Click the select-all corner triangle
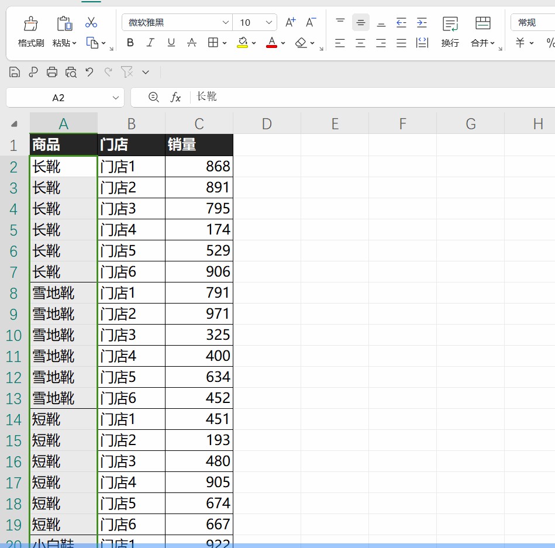This screenshot has width=555, height=548. pyautogui.click(x=14, y=123)
